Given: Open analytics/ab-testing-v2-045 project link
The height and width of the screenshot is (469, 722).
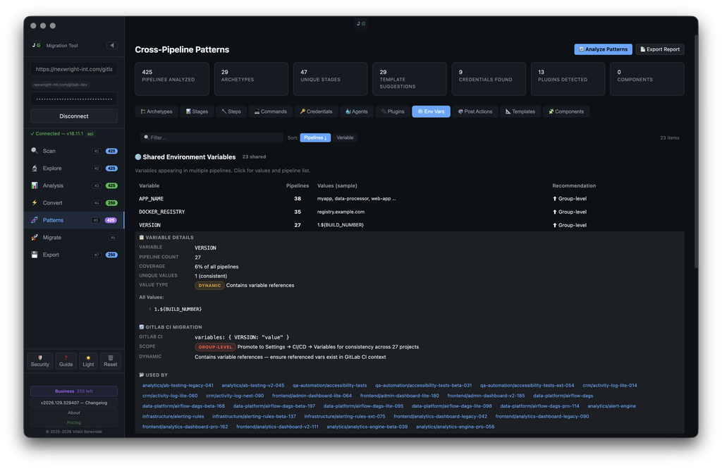Looking at the screenshot, I should tap(253, 385).
